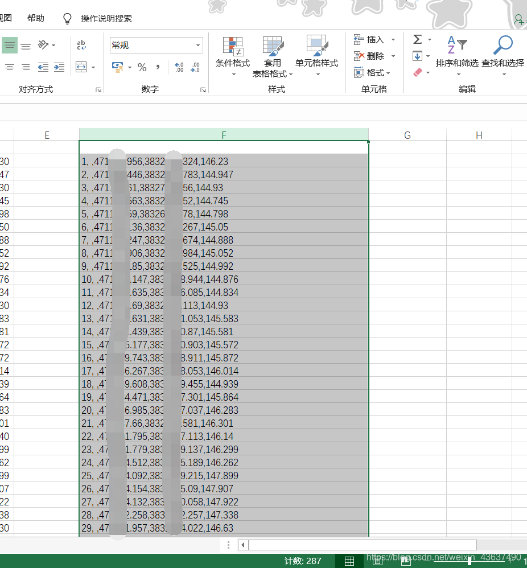
Task: Click horizontal scrollbar left arrow
Action: click(243, 545)
